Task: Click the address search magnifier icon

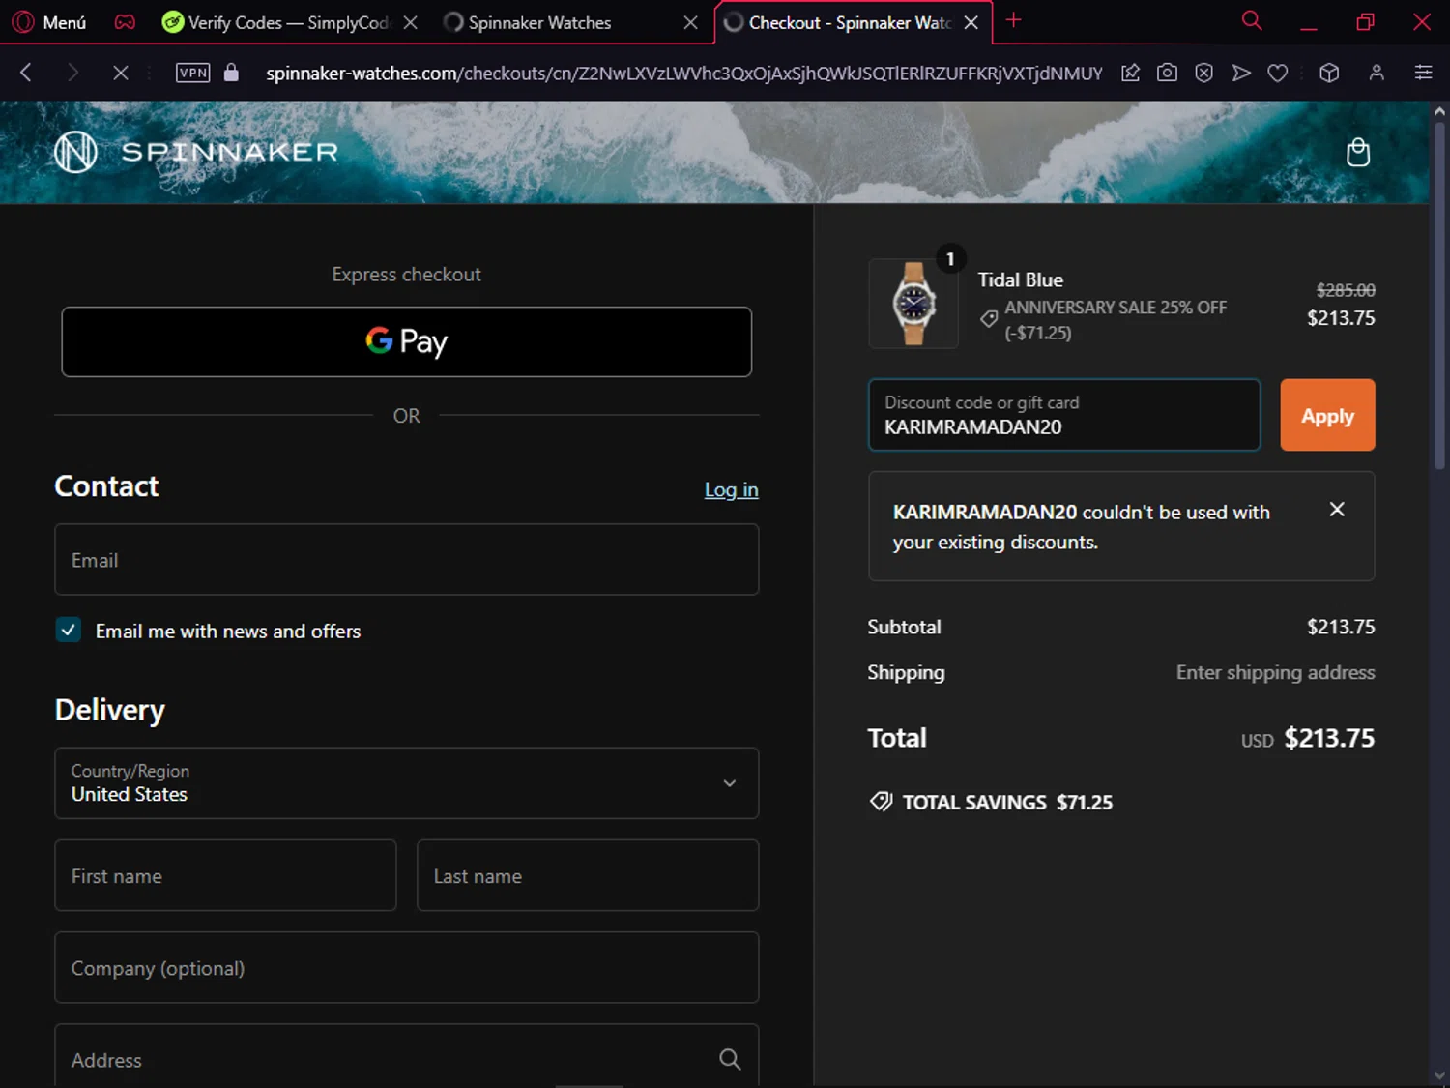Action: 730,1059
